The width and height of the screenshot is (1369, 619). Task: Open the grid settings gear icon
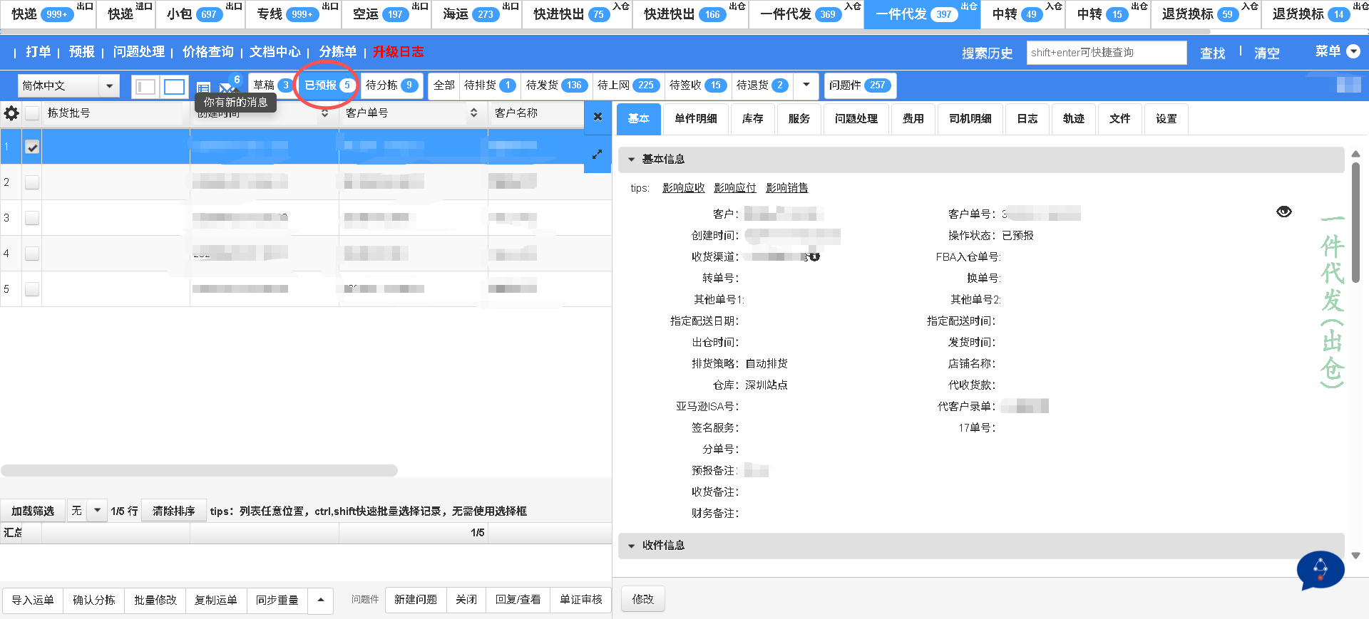pyautogui.click(x=11, y=113)
